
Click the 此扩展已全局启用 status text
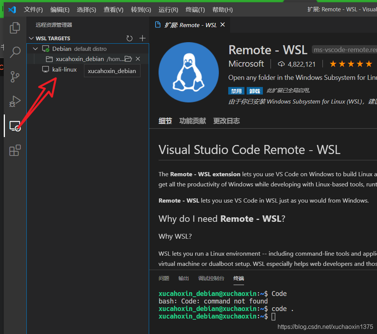(288, 90)
